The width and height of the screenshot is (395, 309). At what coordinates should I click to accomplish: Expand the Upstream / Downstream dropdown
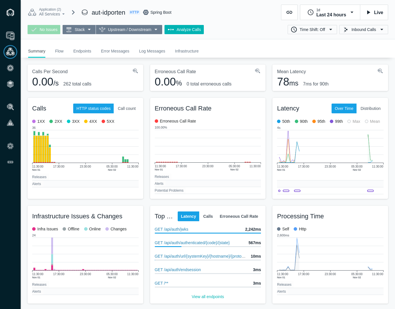tap(129, 30)
